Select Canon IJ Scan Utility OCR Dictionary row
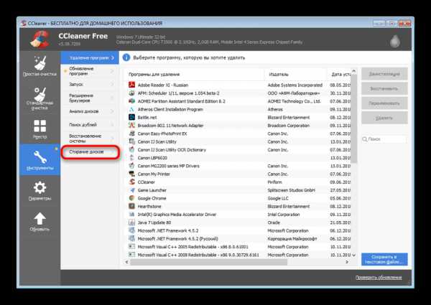The width and height of the screenshot is (431, 305). [x=238, y=149]
